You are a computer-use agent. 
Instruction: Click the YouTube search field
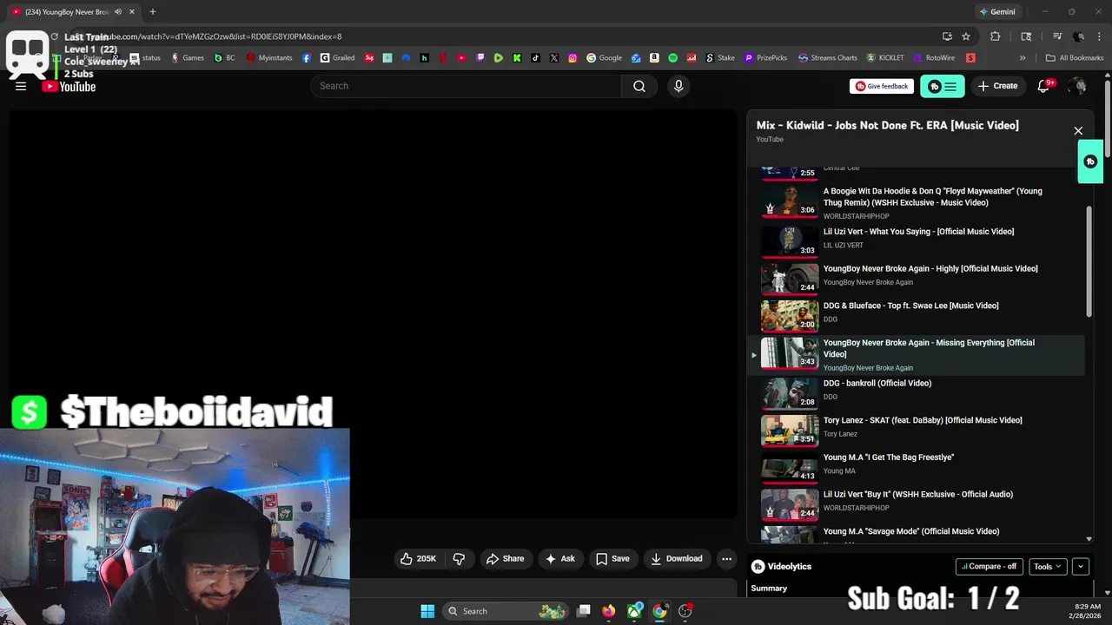coord(466,86)
